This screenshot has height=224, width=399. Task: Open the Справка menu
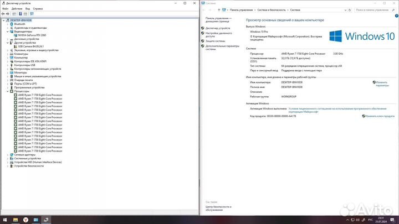pos(38,9)
